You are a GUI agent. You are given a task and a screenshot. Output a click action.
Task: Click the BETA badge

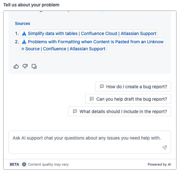pyautogui.click(x=14, y=164)
